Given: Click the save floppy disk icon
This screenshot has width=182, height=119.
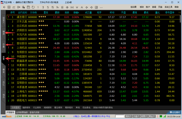Looking at the screenshot, I should click(x=28, y=7).
